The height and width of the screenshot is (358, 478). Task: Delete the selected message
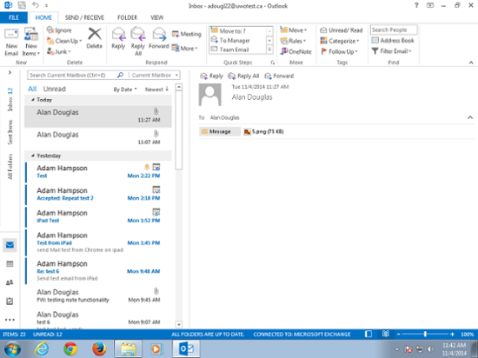94,38
